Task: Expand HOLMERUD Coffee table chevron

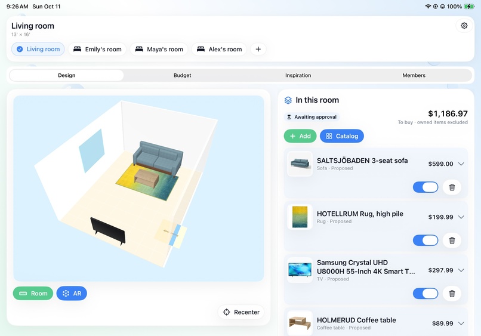Action: point(461,323)
